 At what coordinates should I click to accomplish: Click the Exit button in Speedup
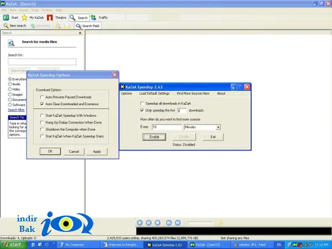click(x=213, y=137)
